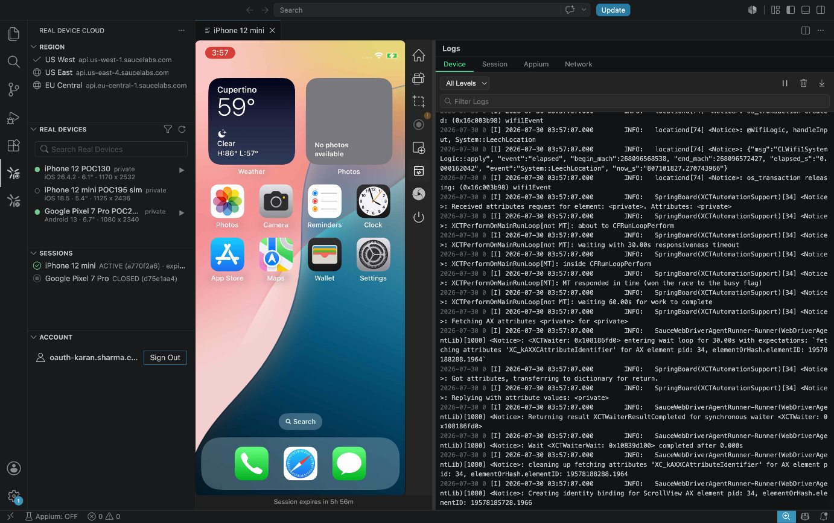Open the Extensions view

[x=13, y=145]
